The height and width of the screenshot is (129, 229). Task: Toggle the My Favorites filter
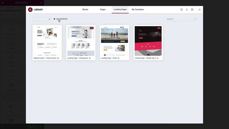coord(60,19)
